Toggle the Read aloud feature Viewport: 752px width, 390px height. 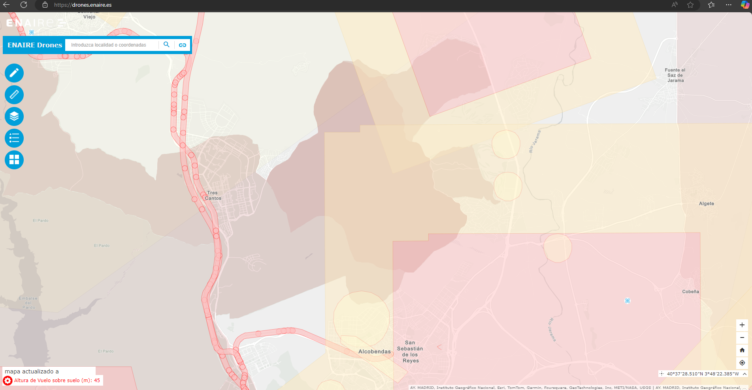675,5
